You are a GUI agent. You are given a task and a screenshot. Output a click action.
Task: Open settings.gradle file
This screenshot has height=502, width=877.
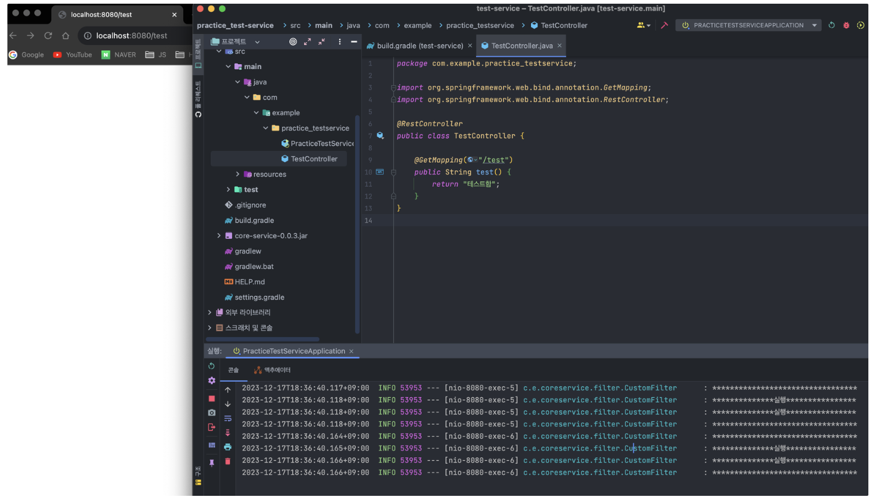[255, 297]
